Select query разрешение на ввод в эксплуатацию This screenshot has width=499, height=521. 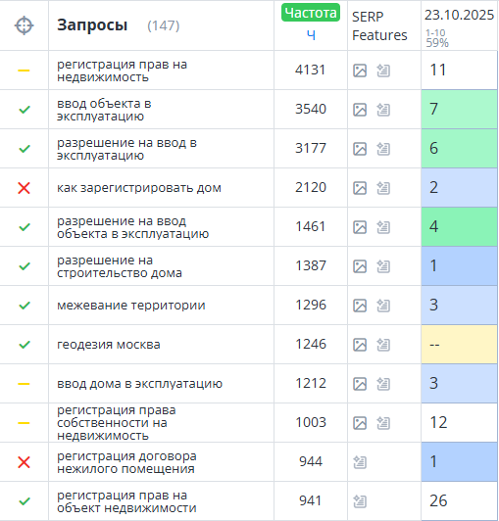pos(126,149)
